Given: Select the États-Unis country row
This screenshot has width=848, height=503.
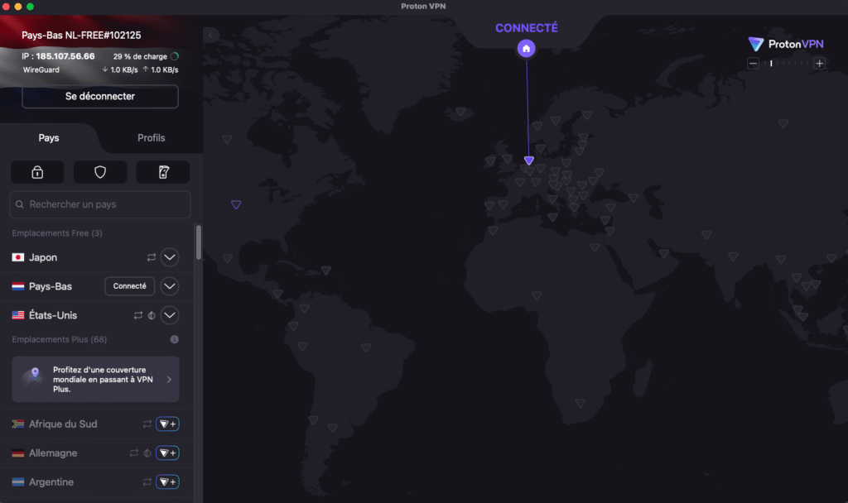Looking at the screenshot, I should (x=96, y=315).
